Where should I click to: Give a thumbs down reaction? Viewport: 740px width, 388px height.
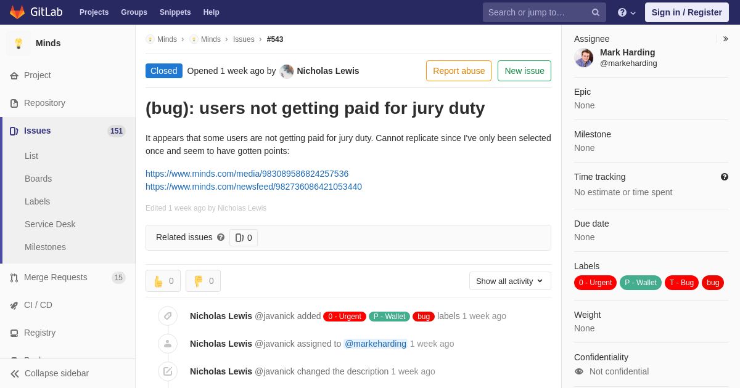[x=203, y=281]
